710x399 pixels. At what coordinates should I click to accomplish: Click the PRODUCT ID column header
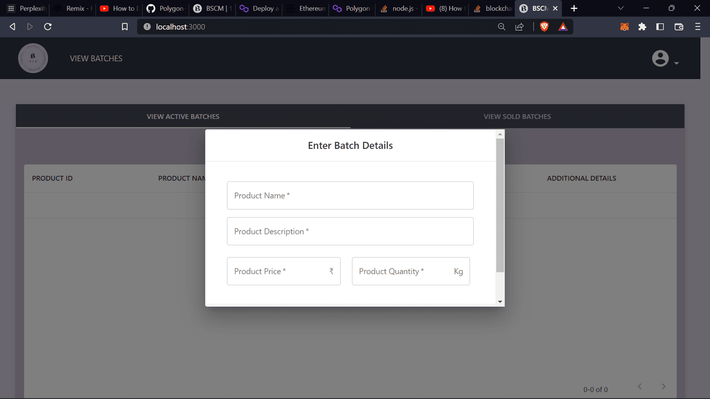coord(52,178)
